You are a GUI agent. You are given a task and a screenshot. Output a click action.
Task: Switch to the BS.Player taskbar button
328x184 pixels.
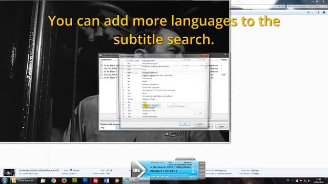136,180
